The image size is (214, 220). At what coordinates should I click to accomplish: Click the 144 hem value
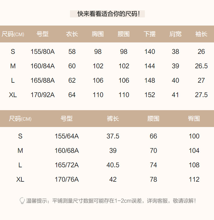(x=150, y=66)
